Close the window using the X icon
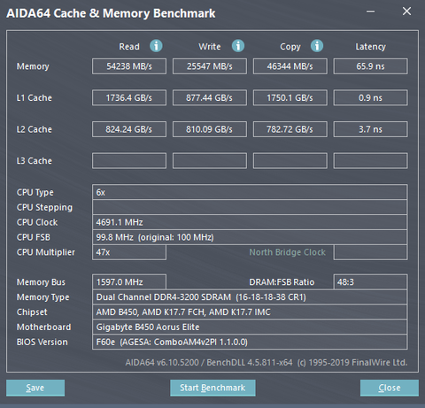 406,12
